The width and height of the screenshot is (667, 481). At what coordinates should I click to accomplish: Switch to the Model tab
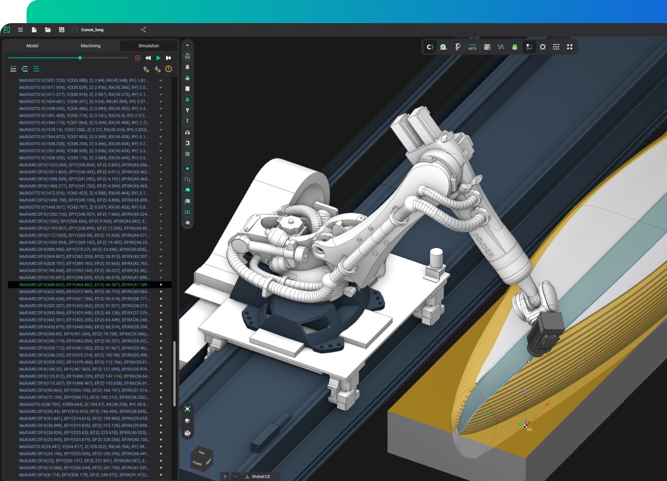coord(32,46)
